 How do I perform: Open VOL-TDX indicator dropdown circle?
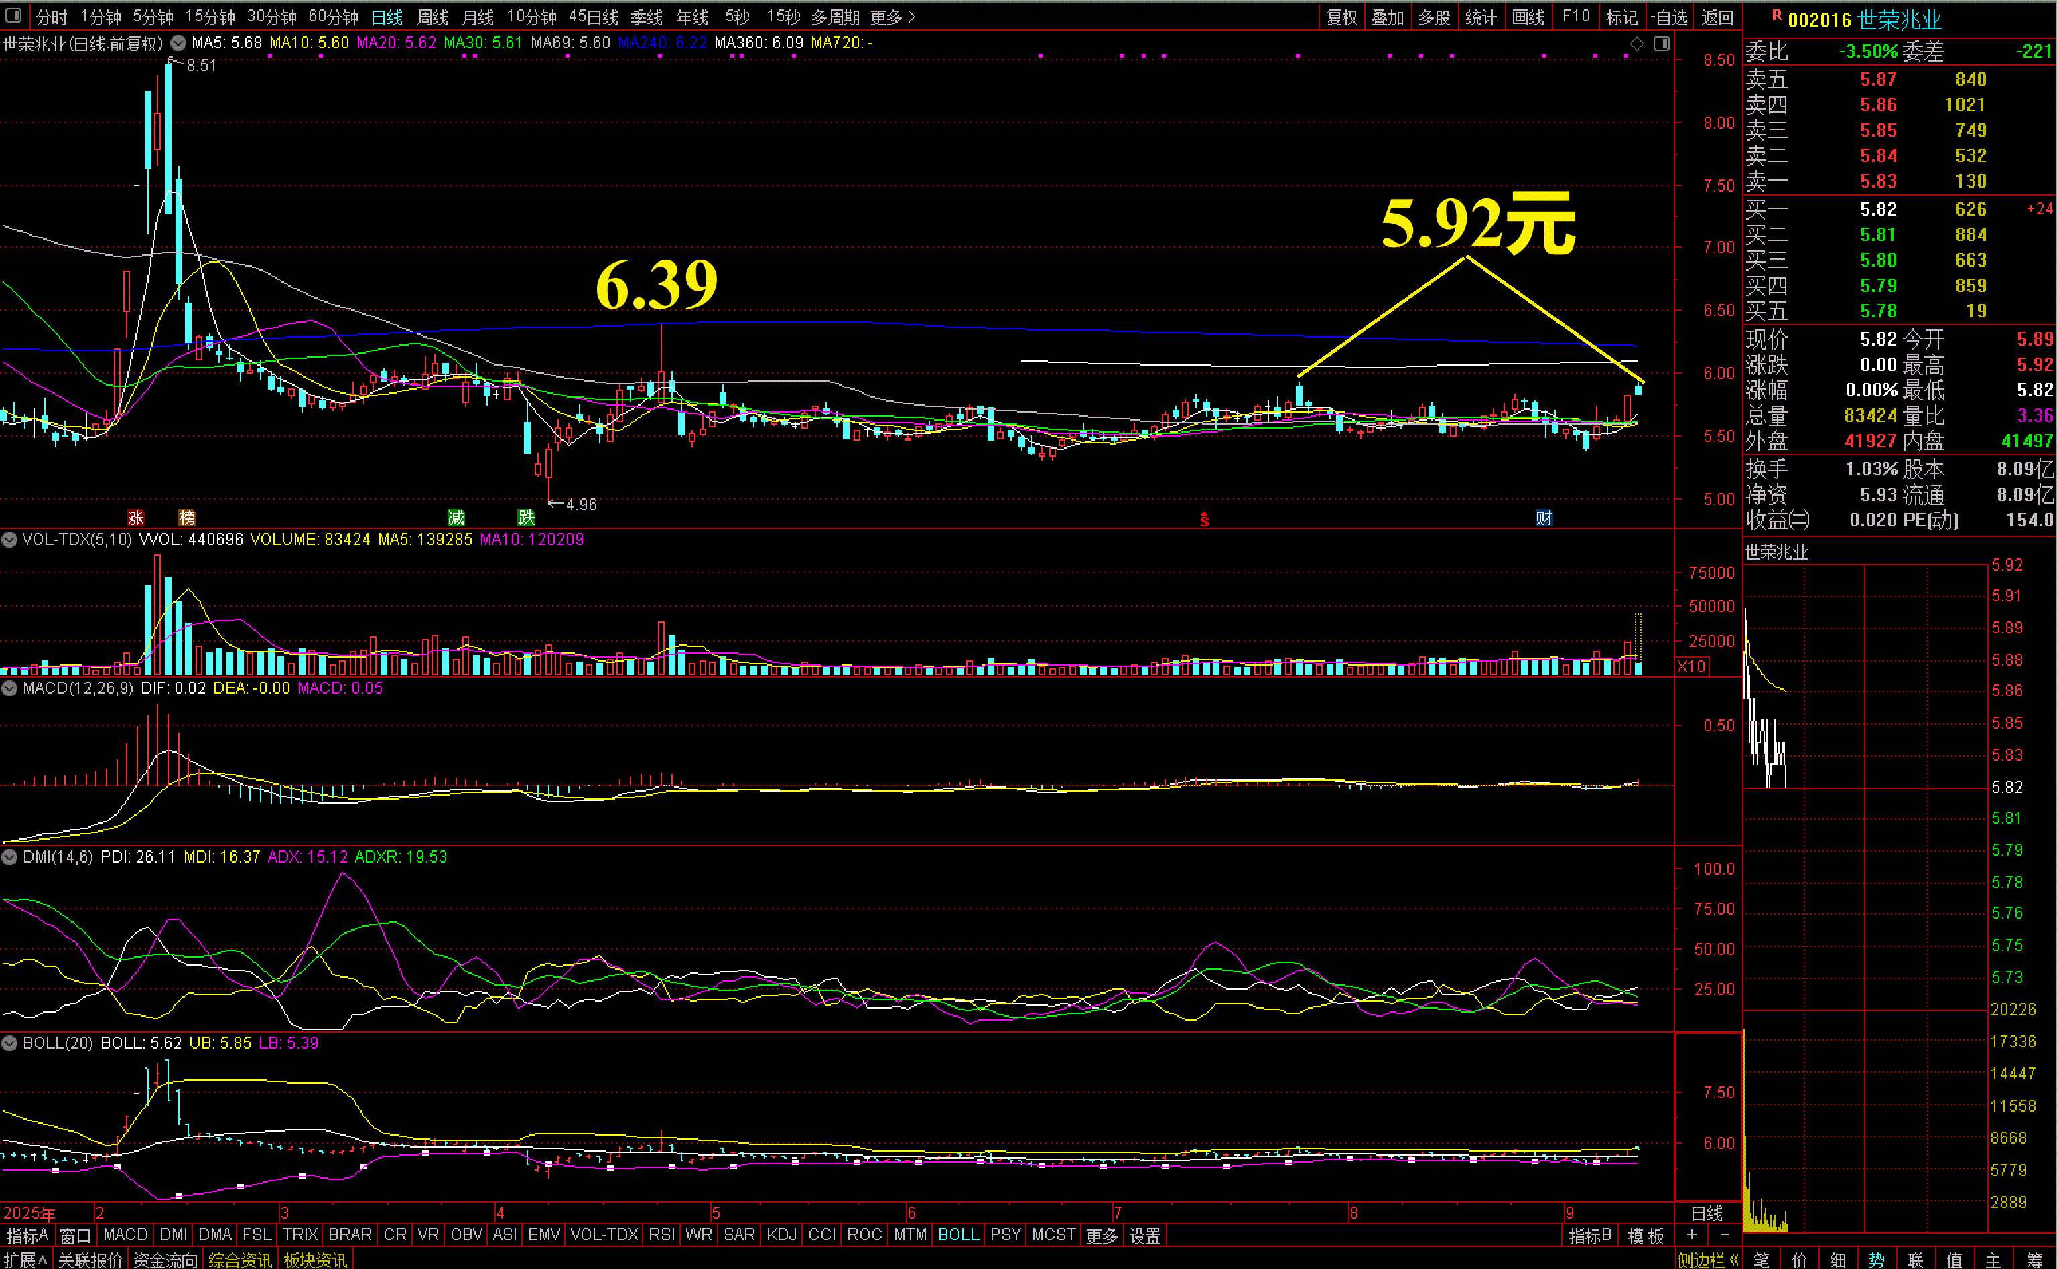click(9, 540)
